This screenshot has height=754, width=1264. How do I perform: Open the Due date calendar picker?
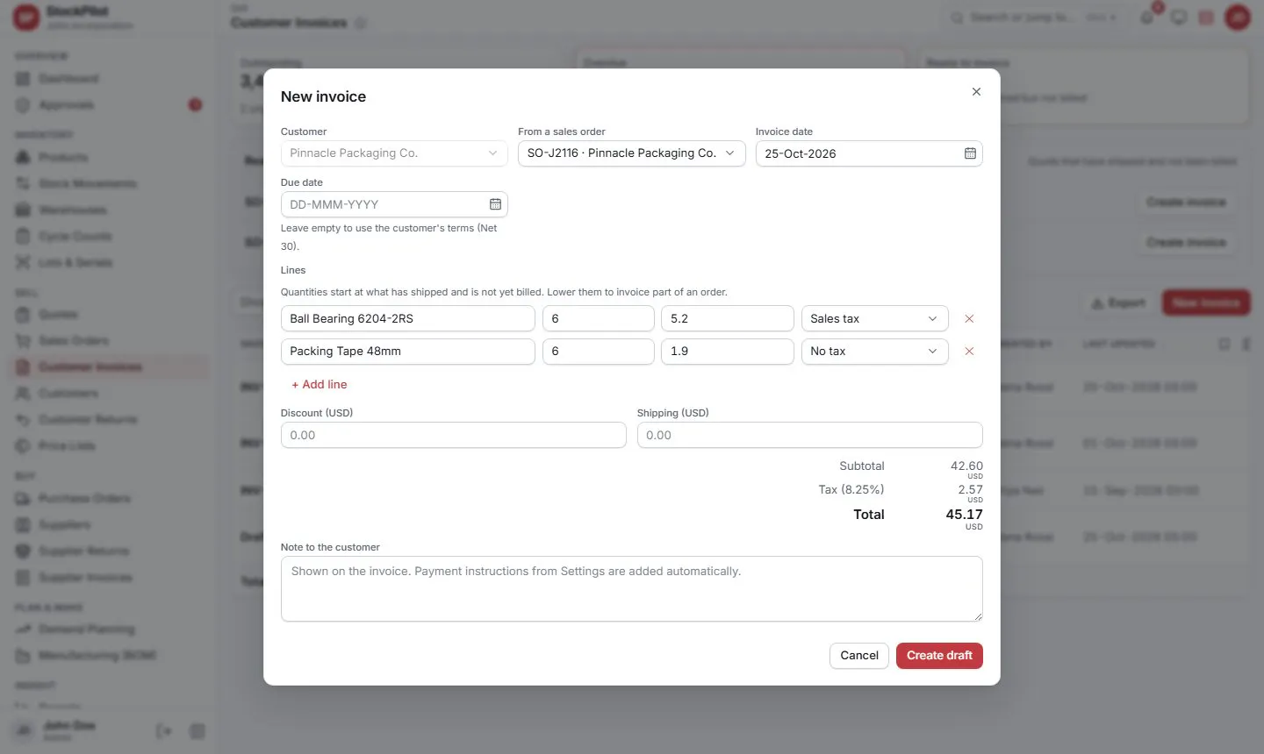tap(495, 204)
